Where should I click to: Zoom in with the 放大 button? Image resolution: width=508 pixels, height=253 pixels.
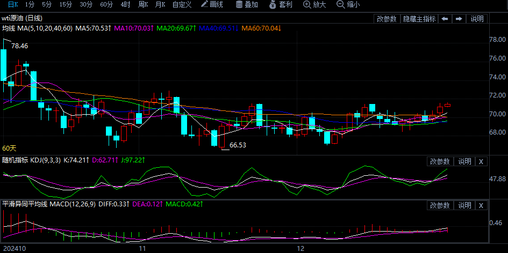click(314, 4)
